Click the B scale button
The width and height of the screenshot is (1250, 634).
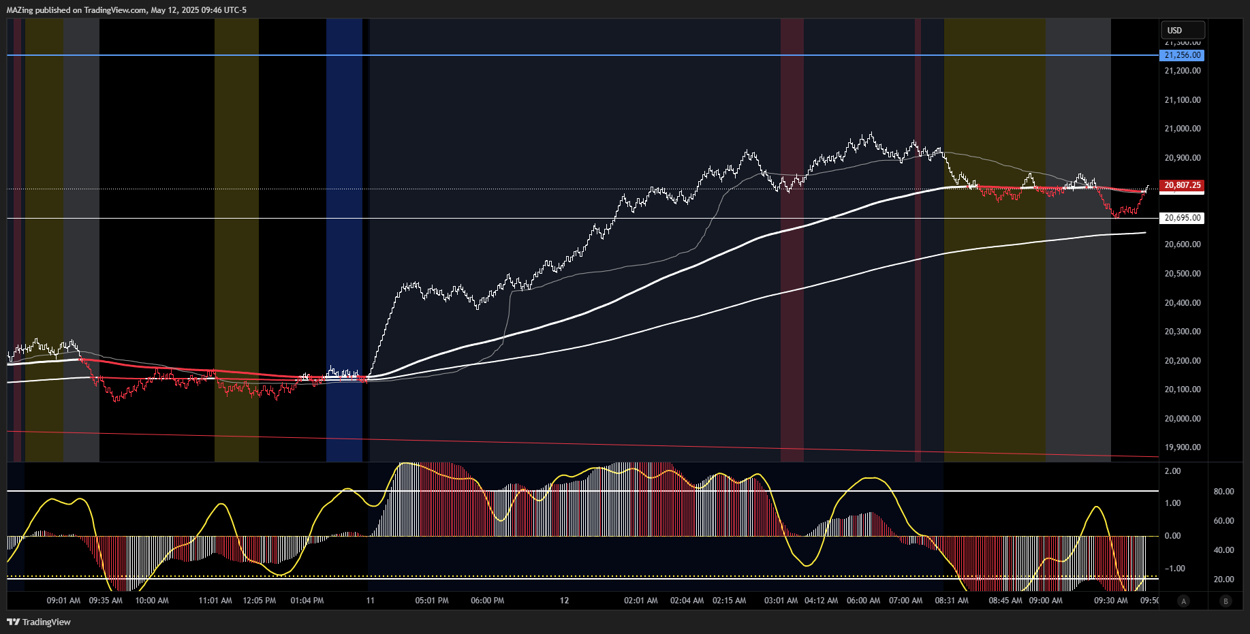1226,601
